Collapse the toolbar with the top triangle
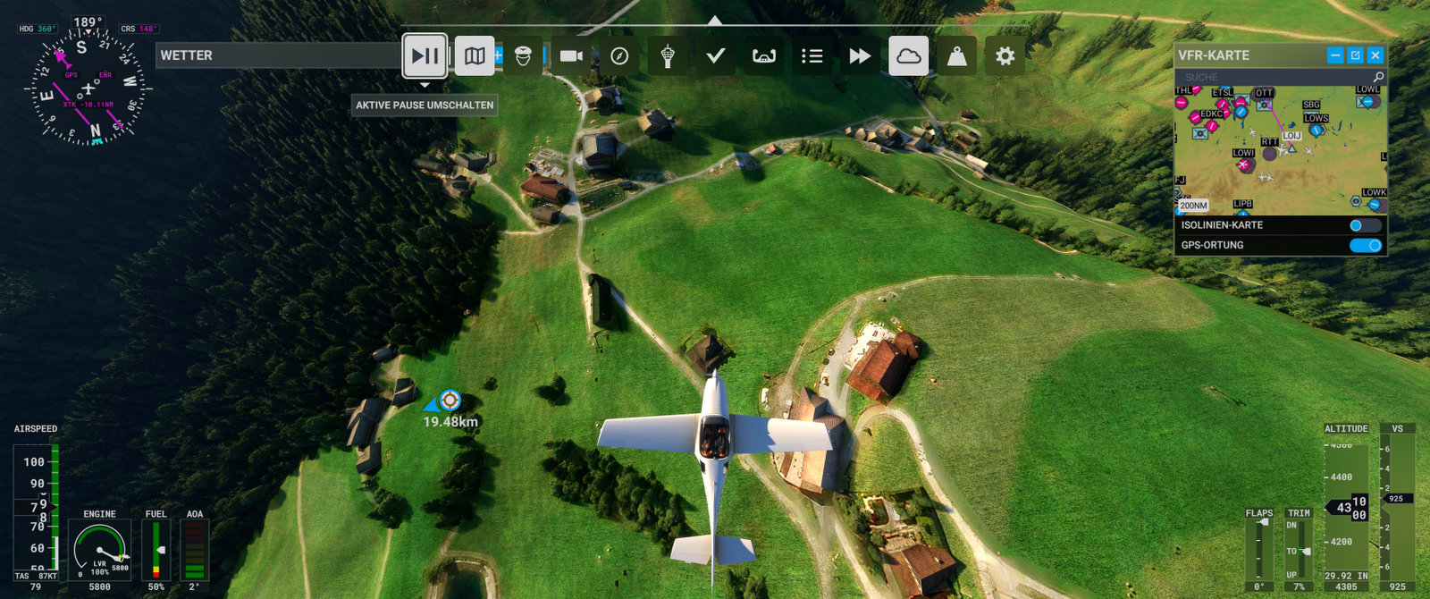The width and height of the screenshot is (1430, 599). coord(714,20)
